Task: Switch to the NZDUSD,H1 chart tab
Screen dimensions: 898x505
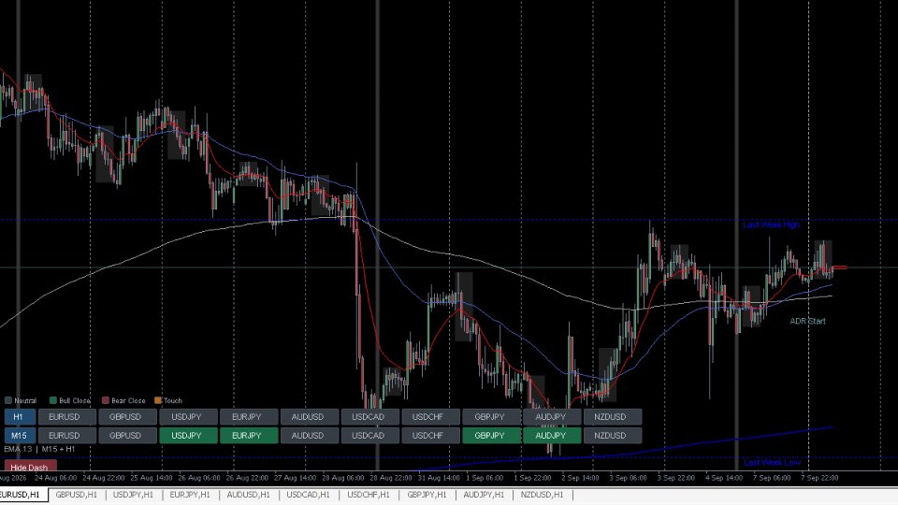Action: [x=542, y=495]
